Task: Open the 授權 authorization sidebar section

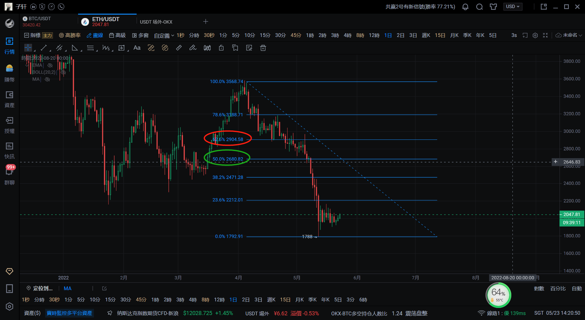Action: 9,125
